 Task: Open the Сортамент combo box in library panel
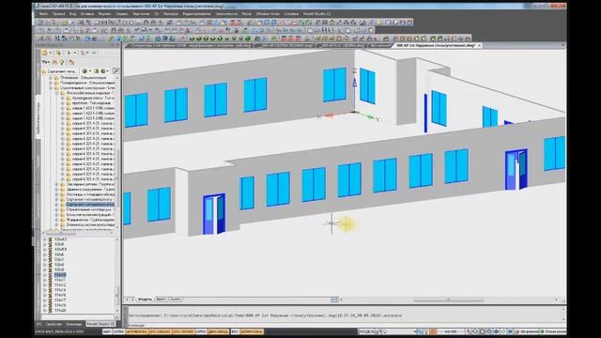click(60, 71)
